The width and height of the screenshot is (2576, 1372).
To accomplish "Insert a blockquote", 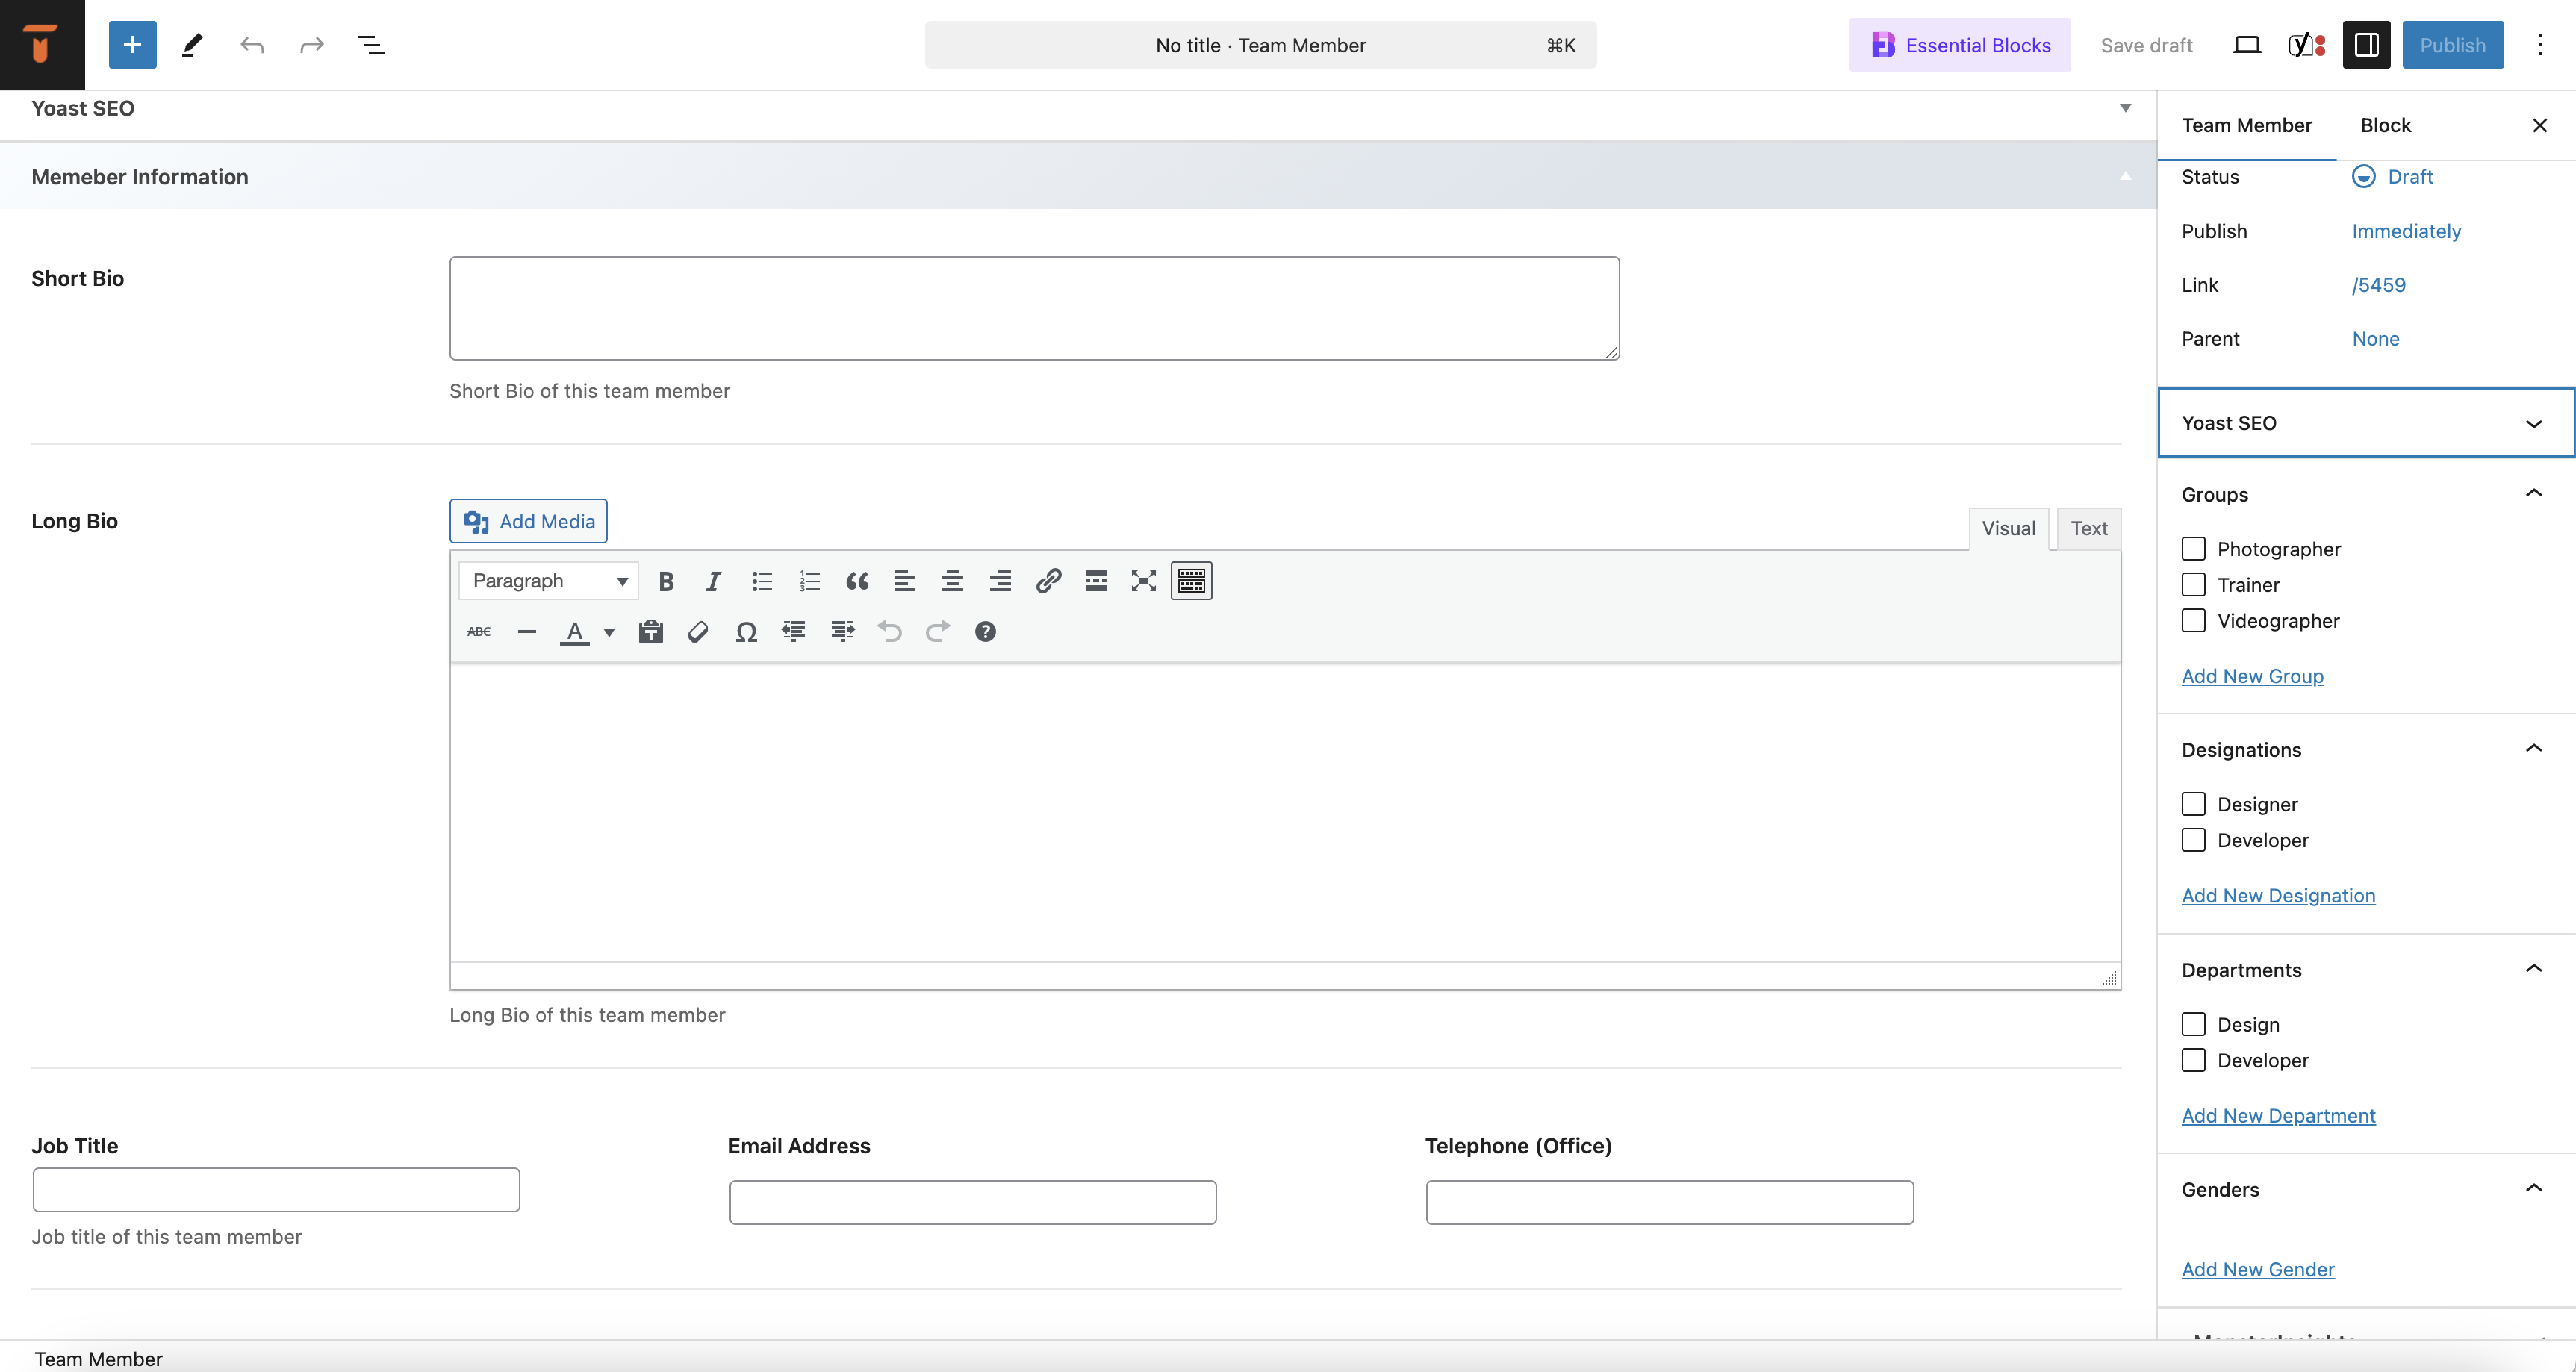I will click(857, 581).
